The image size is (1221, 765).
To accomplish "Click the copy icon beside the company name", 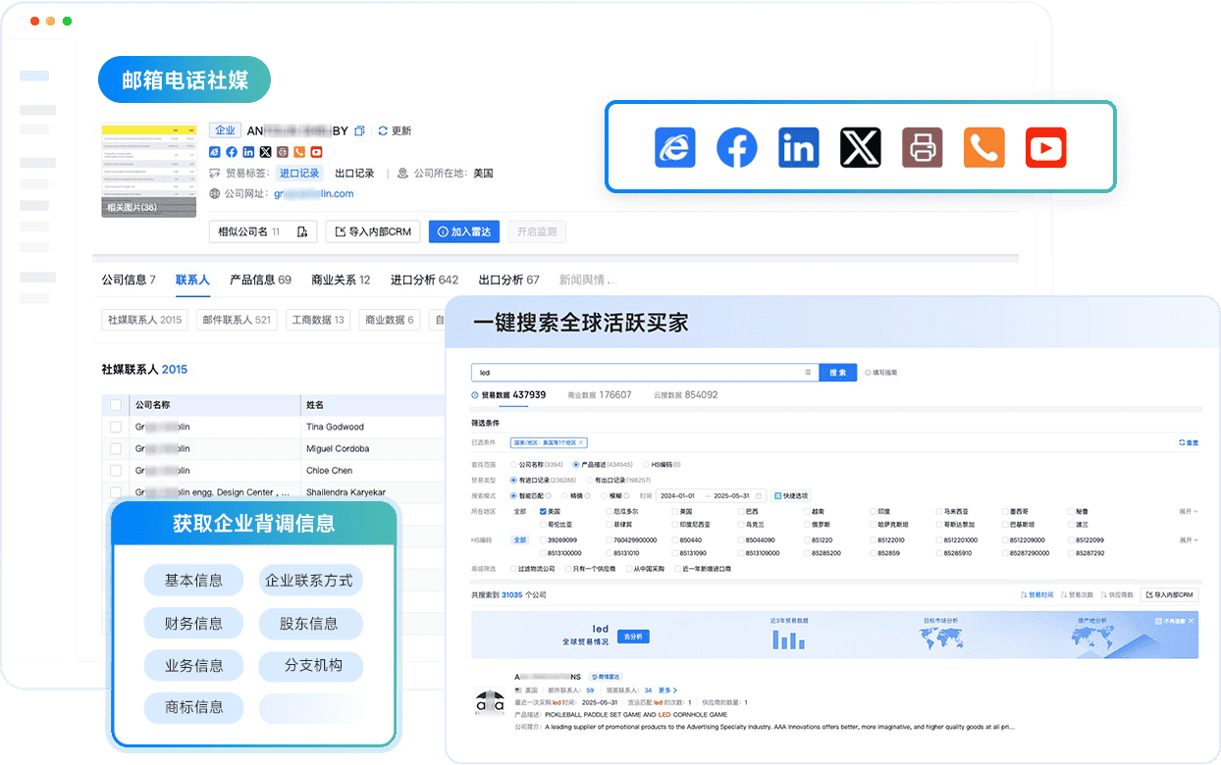I will point(359,131).
